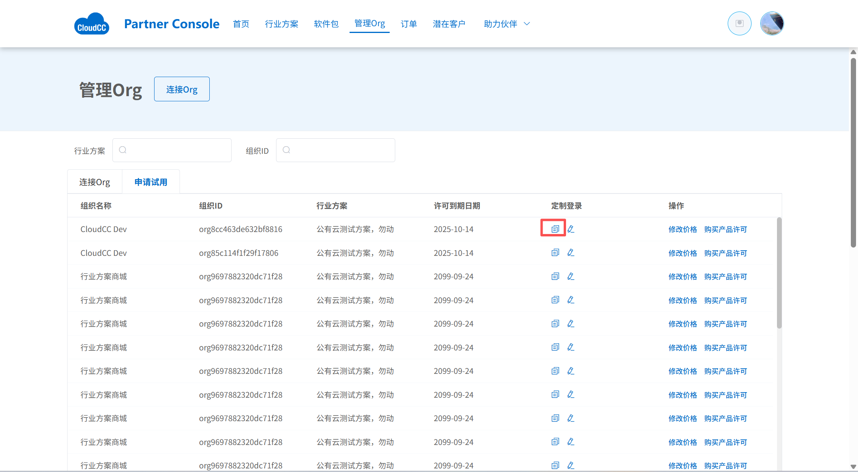Click the chevron next to 助力伙伴
This screenshot has height=472, width=858.
pyautogui.click(x=527, y=24)
